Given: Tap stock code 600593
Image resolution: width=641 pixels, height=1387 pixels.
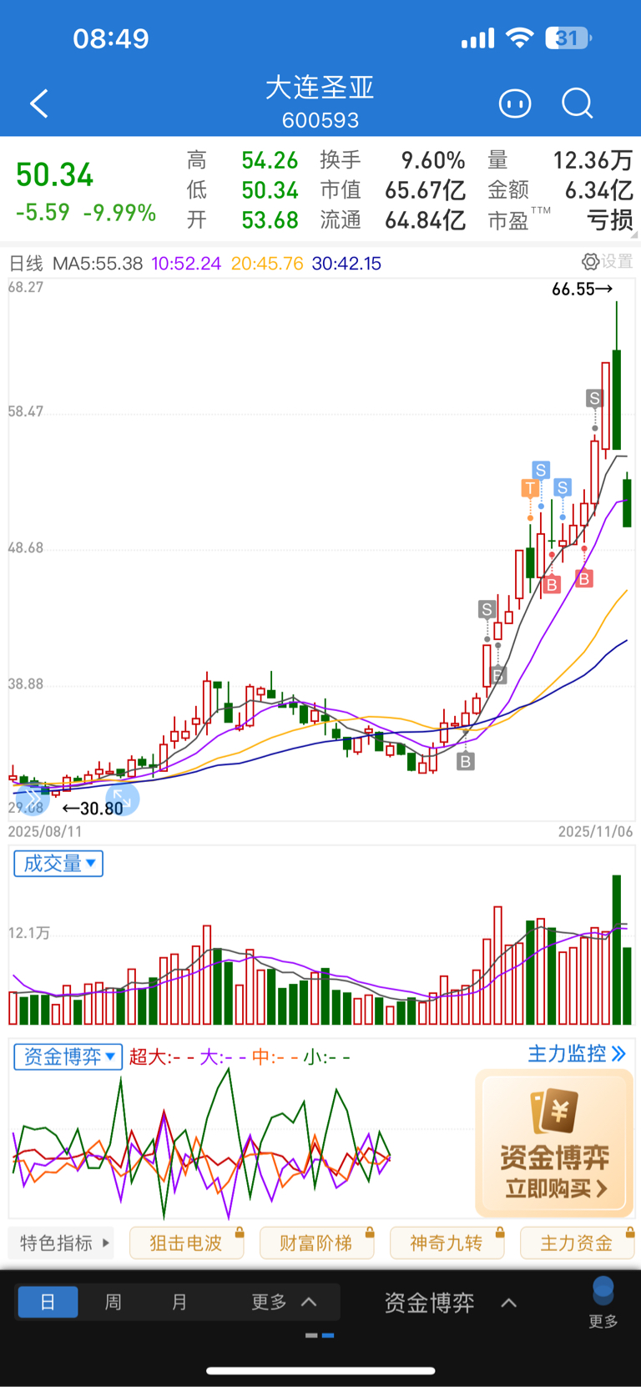Looking at the screenshot, I should [320, 120].
